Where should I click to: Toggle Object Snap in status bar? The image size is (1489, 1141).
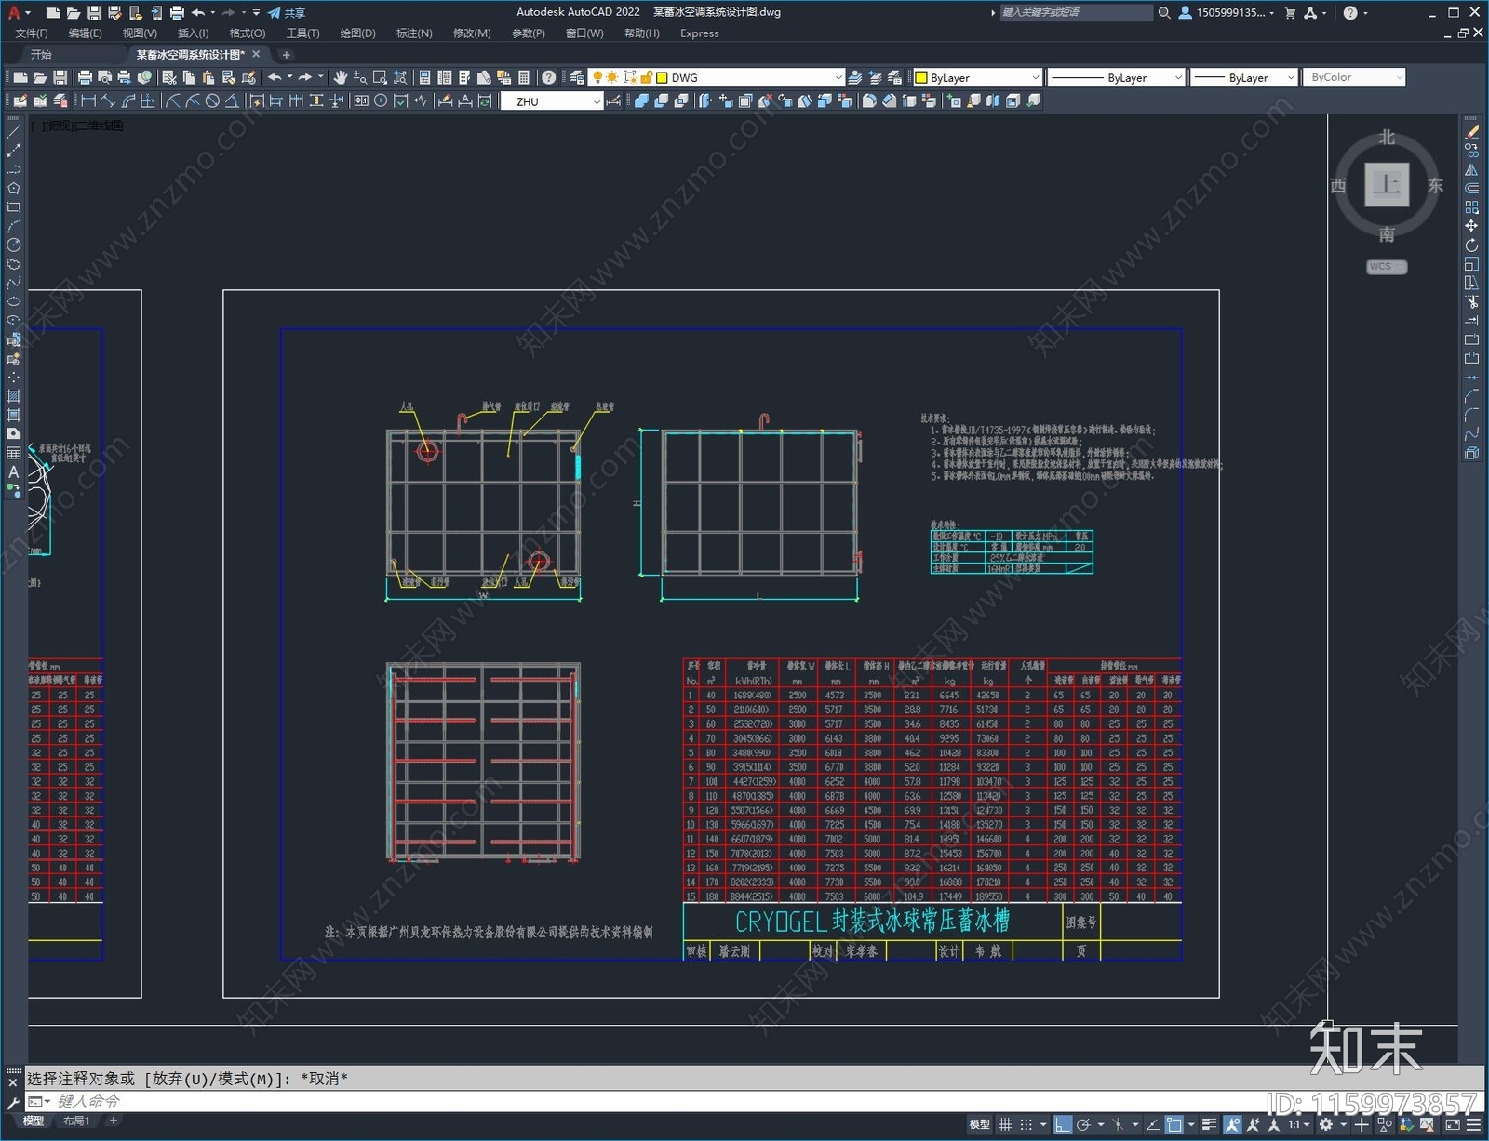pyautogui.click(x=1174, y=1124)
